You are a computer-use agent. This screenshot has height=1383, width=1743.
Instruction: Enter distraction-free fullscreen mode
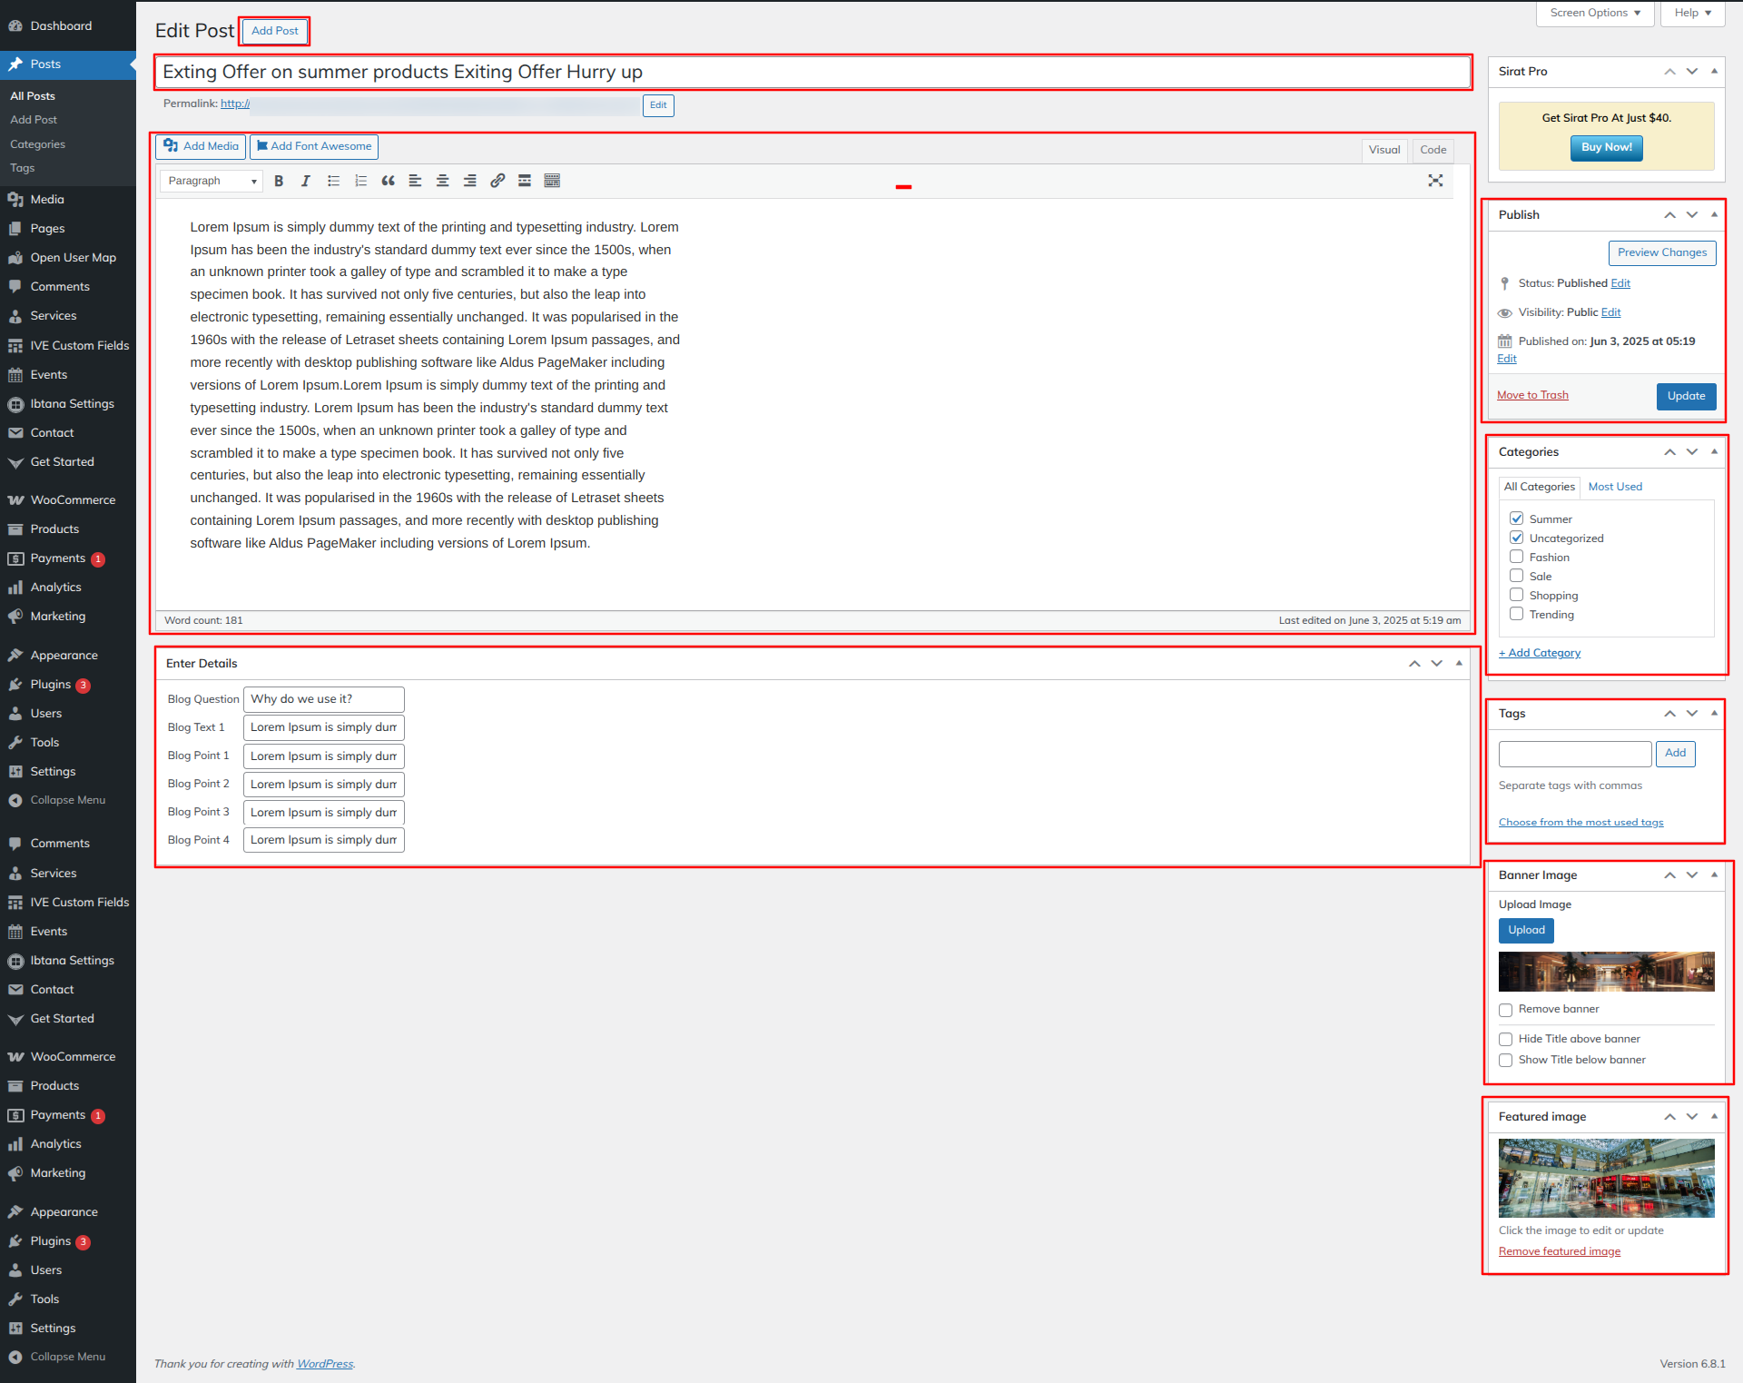pos(1435,181)
